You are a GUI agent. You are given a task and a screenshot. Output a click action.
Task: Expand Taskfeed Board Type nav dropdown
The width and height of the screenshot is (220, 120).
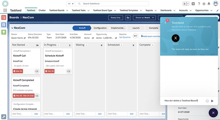click(x=115, y=10)
